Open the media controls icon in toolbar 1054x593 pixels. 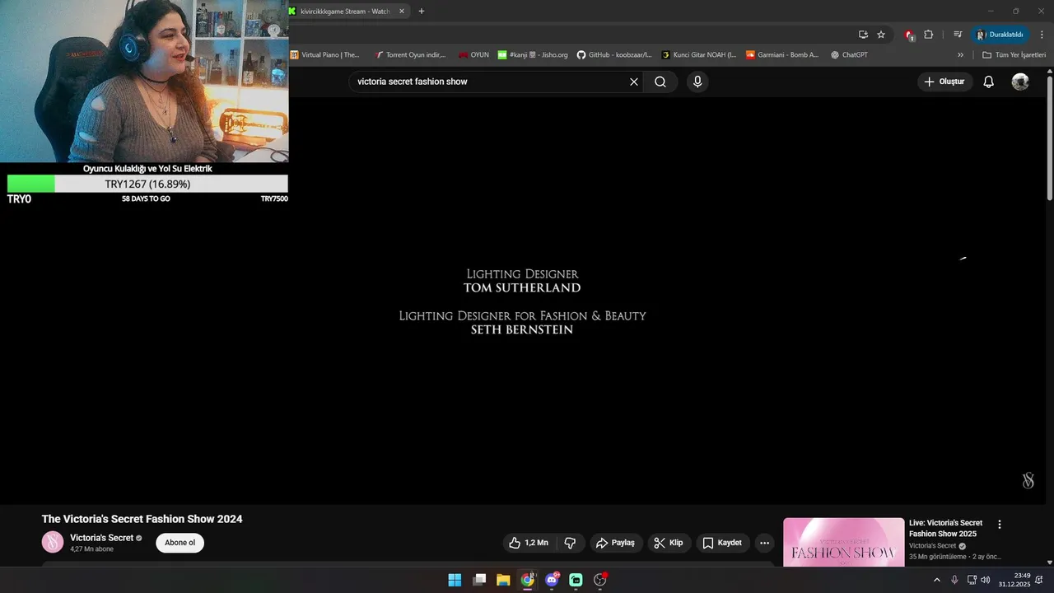pyautogui.click(x=958, y=35)
